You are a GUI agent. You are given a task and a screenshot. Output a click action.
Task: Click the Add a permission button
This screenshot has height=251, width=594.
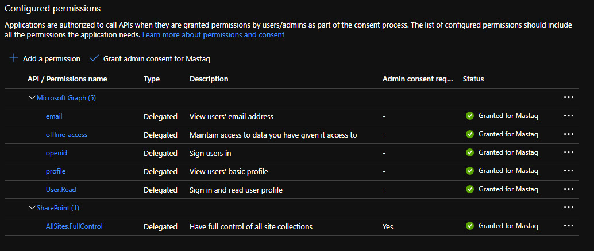[x=51, y=58]
